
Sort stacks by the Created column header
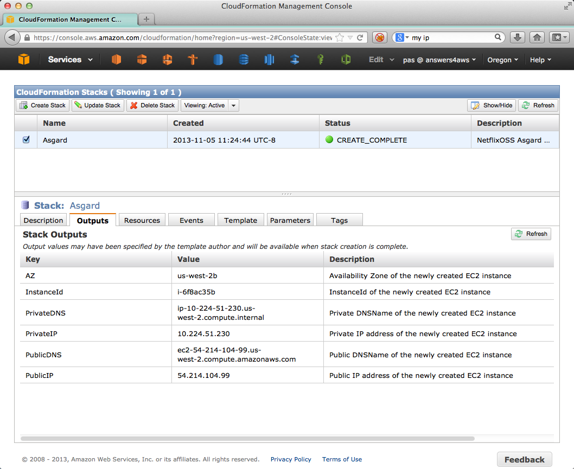click(244, 123)
